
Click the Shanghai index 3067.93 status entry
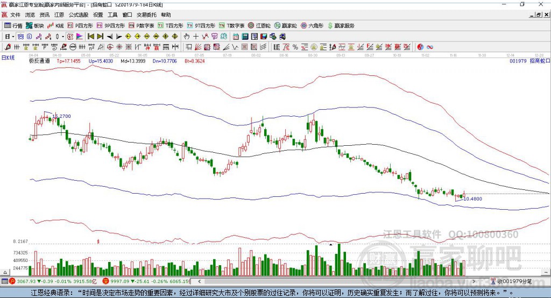53,281
